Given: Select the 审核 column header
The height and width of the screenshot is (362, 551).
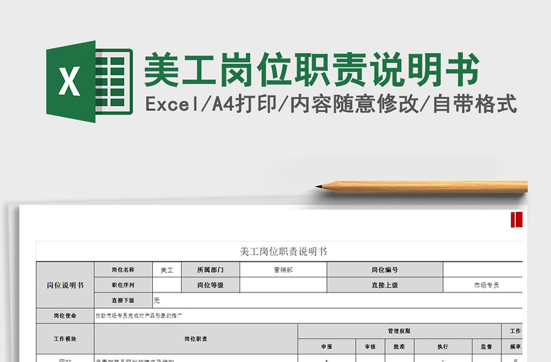Looking at the screenshot, I should click(371, 347).
